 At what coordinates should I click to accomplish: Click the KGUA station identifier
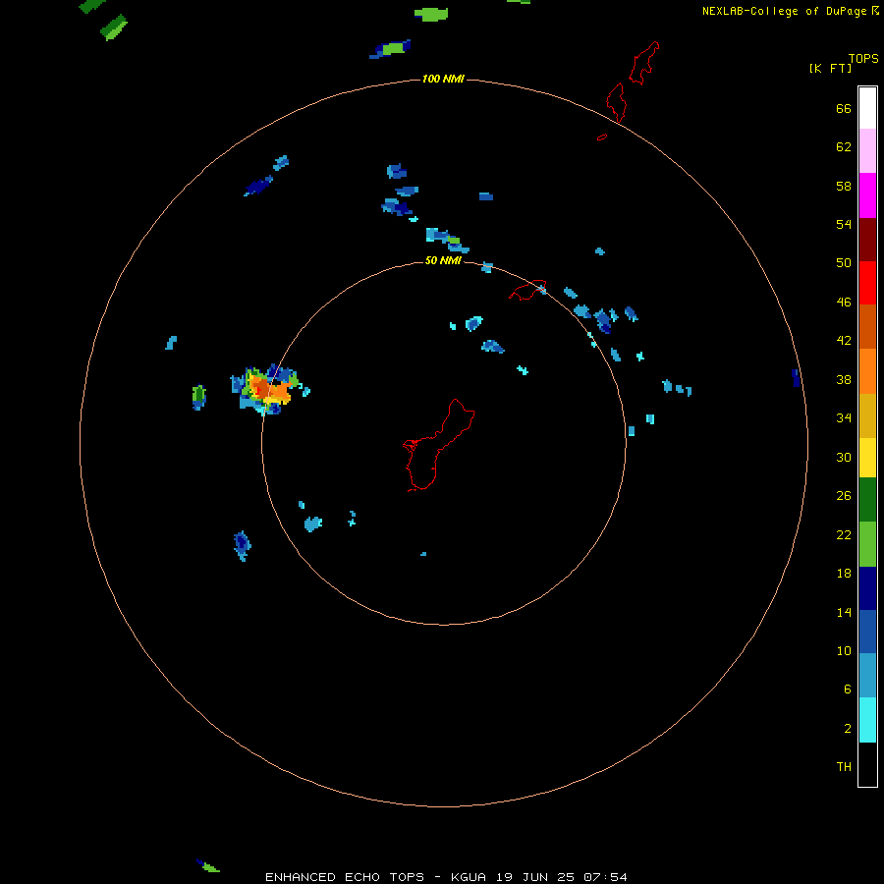[x=468, y=877]
